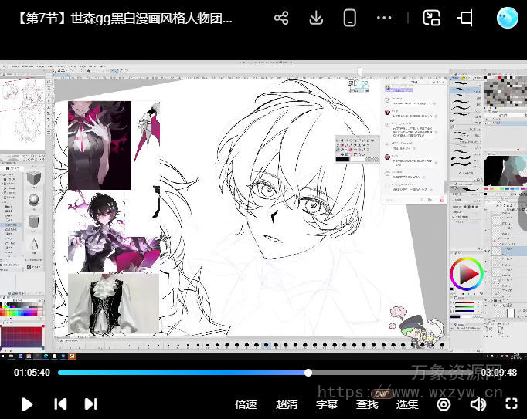
Task: Open the blue user avatar
Action: pos(507,18)
